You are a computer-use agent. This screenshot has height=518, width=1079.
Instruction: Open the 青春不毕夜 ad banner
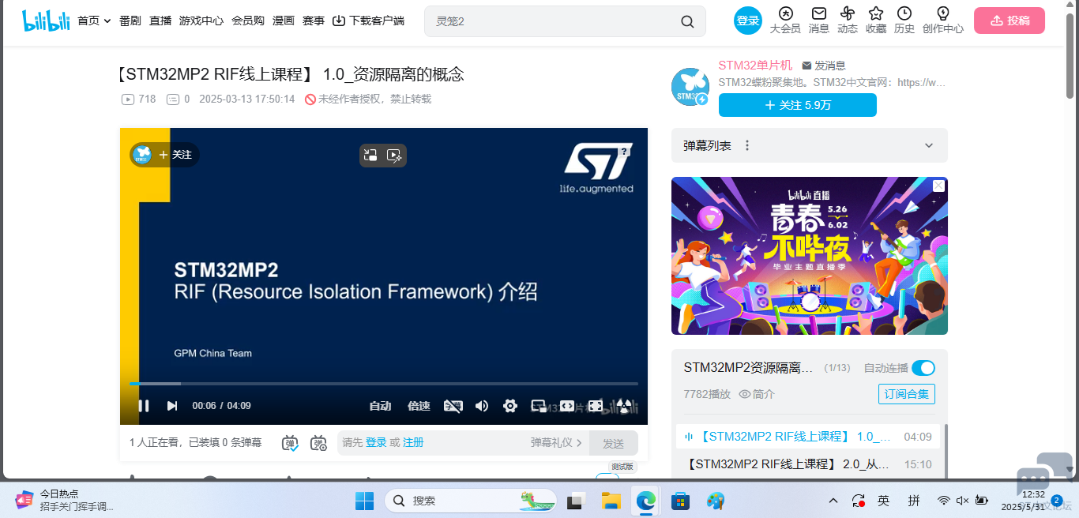click(x=810, y=256)
